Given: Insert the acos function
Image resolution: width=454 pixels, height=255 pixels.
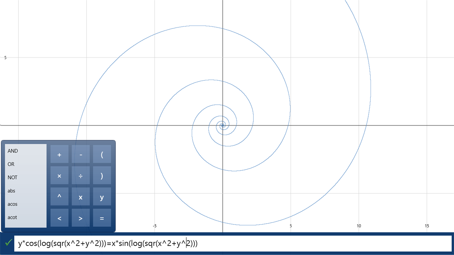Looking at the screenshot, I should coord(12,204).
